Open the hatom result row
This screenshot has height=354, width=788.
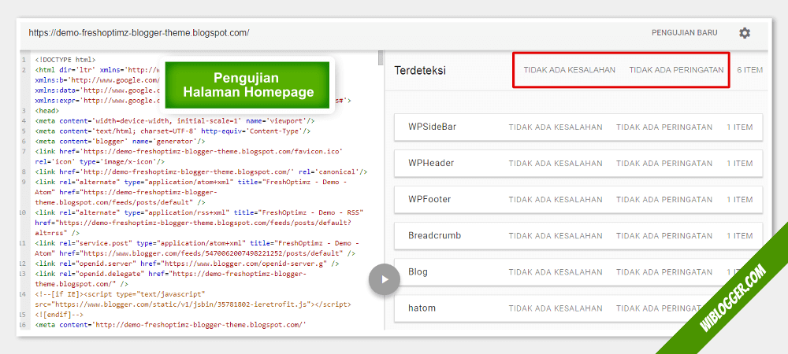click(578, 308)
